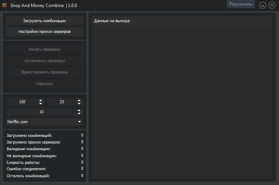Open the Результаты tab
Viewport: 279px width, 185px height.
pyautogui.click(x=241, y=4)
